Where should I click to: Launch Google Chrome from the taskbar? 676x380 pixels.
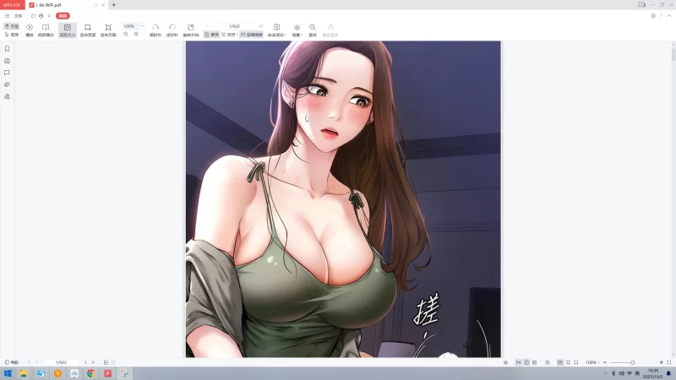[x=91, y=373]
